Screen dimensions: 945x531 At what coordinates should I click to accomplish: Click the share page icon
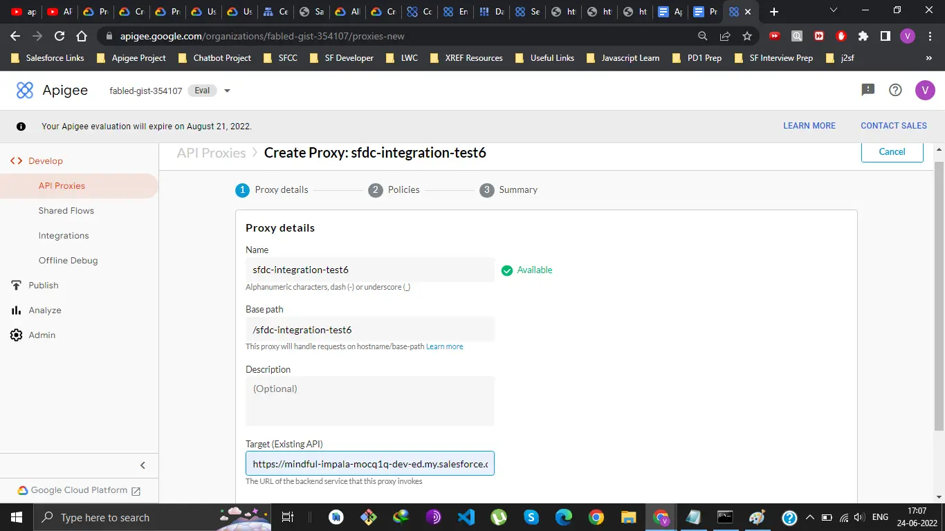pos(725,36)
